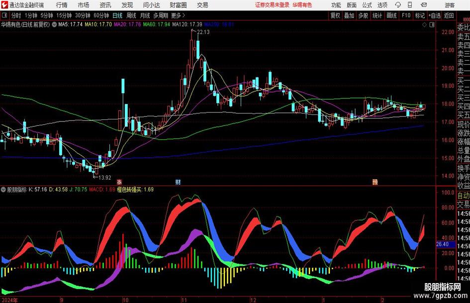Screen dimensions: 470x303
Task: Switch to 月线 period tab
Action: point(145,15)
